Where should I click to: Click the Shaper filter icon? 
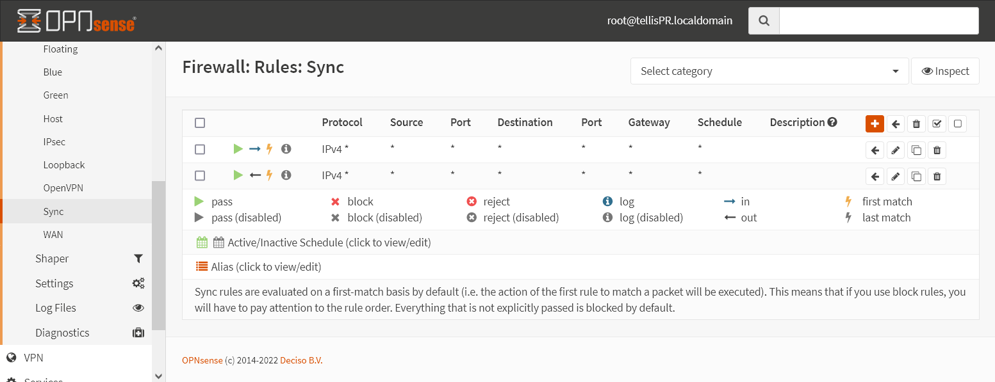(138, 259)
